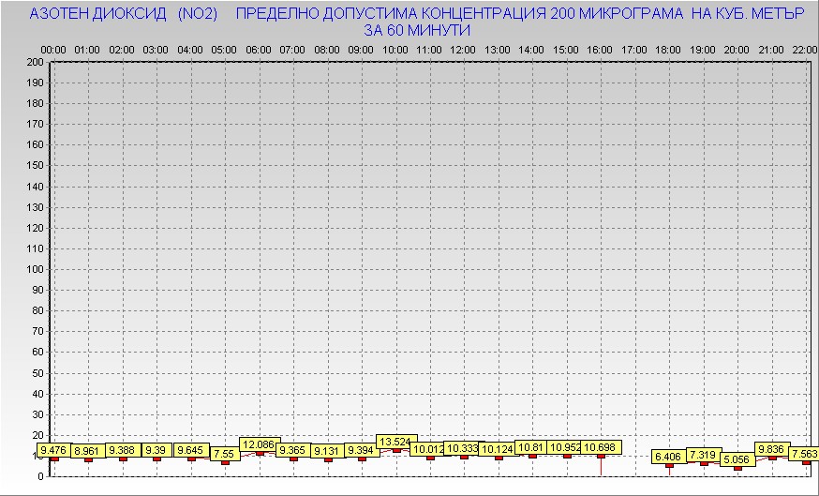This screenshot has height=496, width=819.
Task: Click the chart title 'АЗОТЕН ДИОКСИД (NO2)'
Action: click(124, 15)
